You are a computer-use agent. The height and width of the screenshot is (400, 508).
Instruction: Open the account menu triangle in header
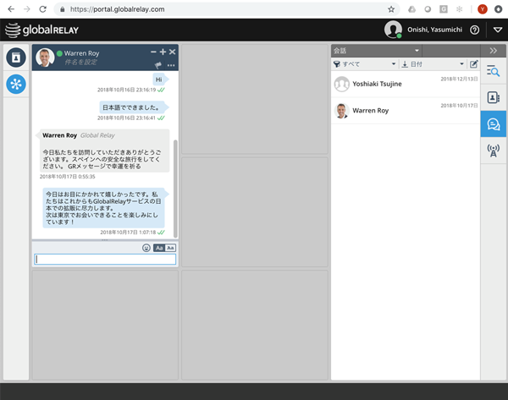498,30
